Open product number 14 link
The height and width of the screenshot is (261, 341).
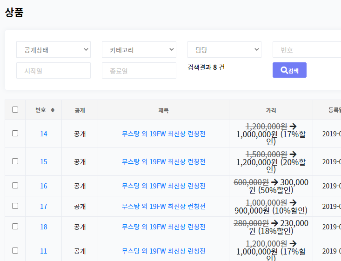pos(43,134)
